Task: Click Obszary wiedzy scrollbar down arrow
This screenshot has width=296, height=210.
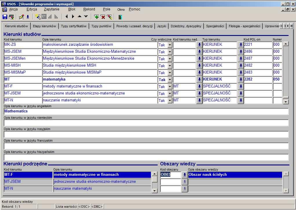Action: click(x=286, y=191)
